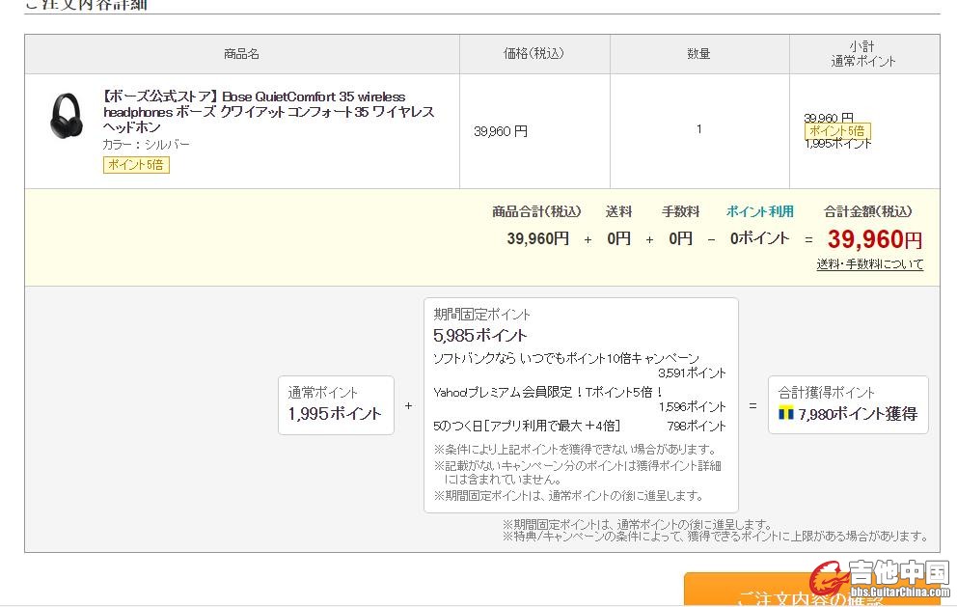Click the ソフトバンク ポイント10倍 campaign line
The height and width of the screenshot is (607, 957).
tap(565, 358)
